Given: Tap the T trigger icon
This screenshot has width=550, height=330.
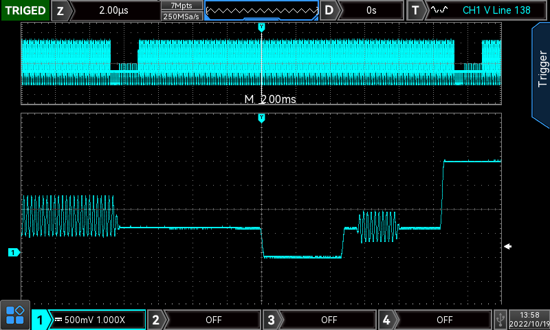Looking at the screenshot, I should (415, 10).
